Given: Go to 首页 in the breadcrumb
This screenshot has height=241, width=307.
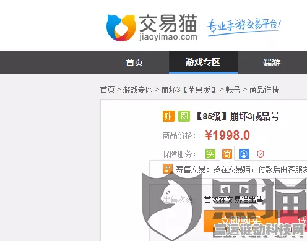Looking at the screenshot, I should coord(107,90).
